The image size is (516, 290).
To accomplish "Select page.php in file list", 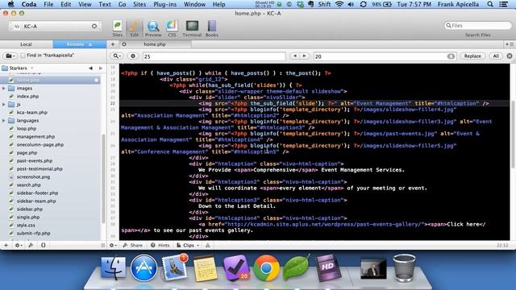I will tap(27, 152).
